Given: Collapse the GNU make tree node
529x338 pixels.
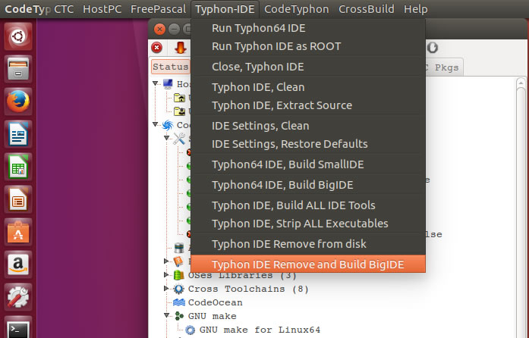Looking at the screenshot, I should (x=166, y=316).
